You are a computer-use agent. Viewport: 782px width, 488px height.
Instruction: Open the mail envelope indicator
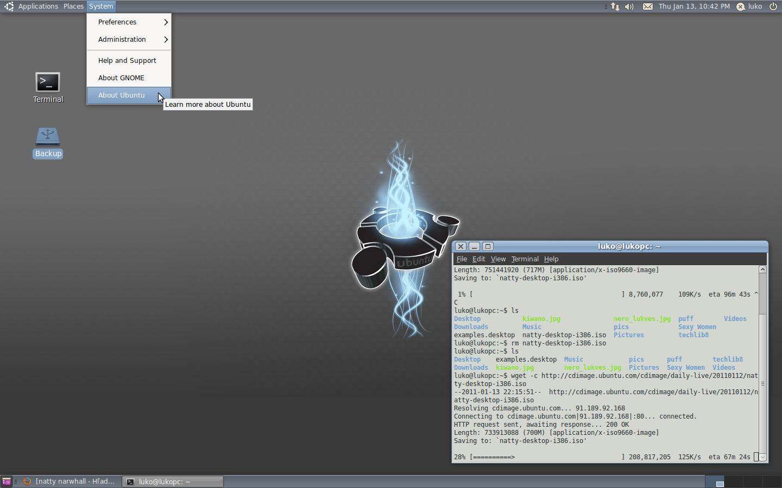(648, 7)
